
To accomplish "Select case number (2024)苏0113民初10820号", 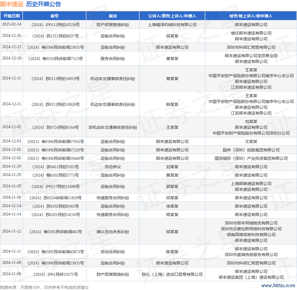I will tap(55, 104).
